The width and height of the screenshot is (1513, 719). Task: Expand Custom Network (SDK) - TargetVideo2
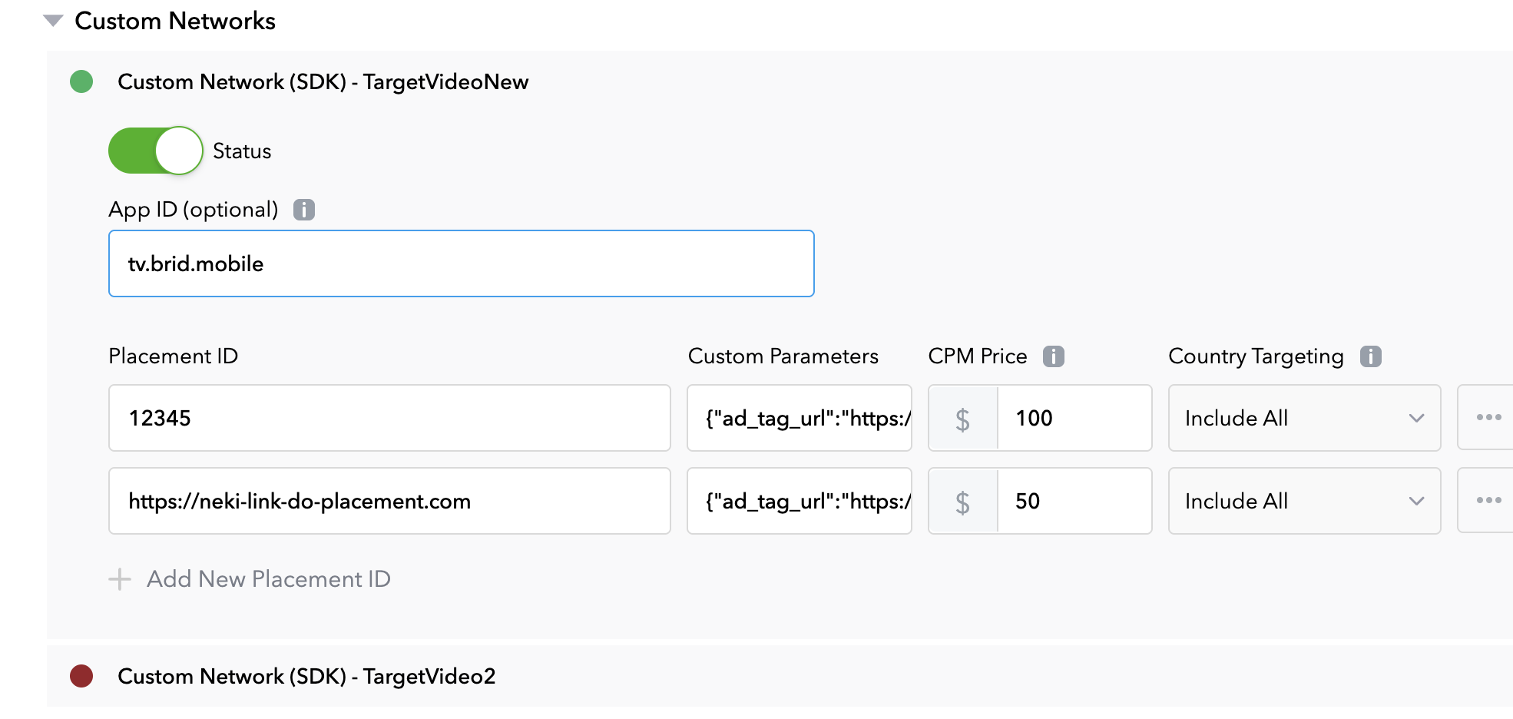click(x=306, y=676)
